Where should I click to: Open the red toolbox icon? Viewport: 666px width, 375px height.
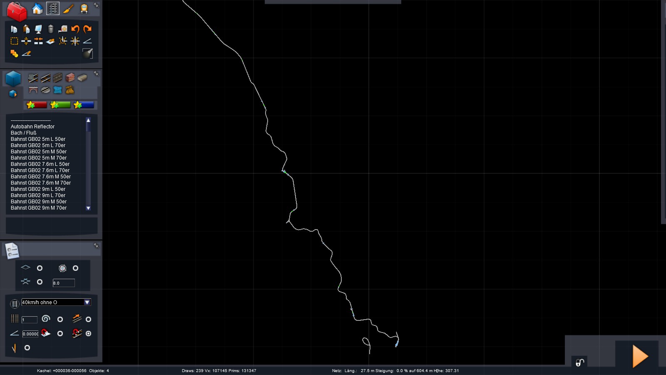[x=17, y=11]
